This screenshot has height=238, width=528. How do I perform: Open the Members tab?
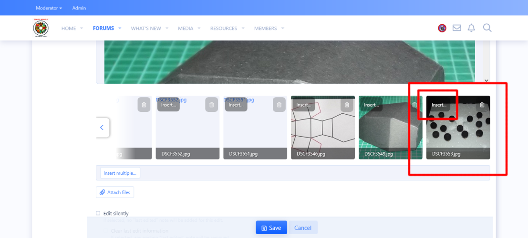click(x=265, y=28)
